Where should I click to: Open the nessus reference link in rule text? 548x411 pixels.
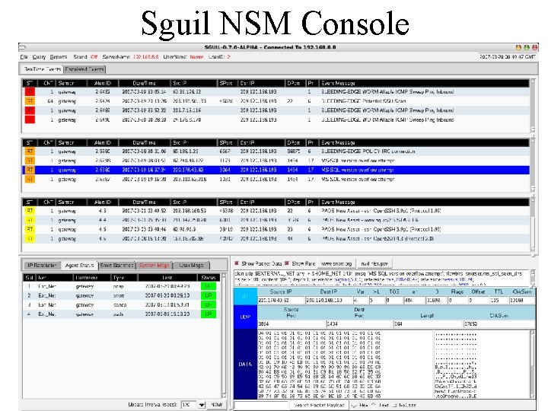click(x=457, y=279)
